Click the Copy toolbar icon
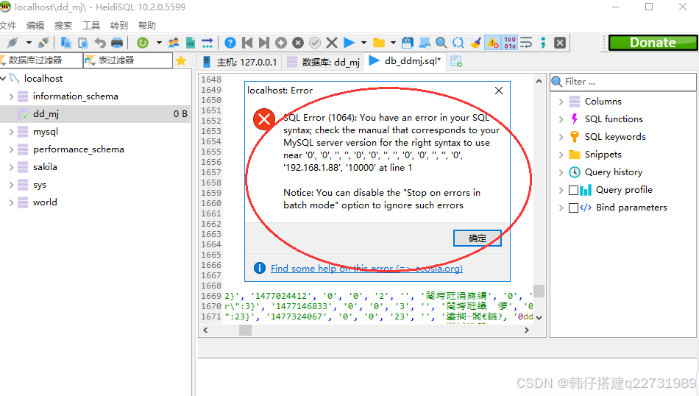 tap(66, 43)
